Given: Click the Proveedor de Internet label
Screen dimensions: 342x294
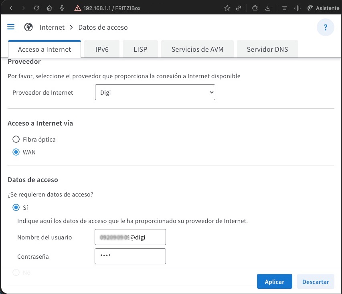Looking at the screenshot, I should (x=43, y=93).
